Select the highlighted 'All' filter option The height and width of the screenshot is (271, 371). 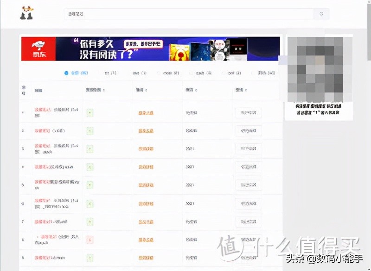tap(72, 73)
